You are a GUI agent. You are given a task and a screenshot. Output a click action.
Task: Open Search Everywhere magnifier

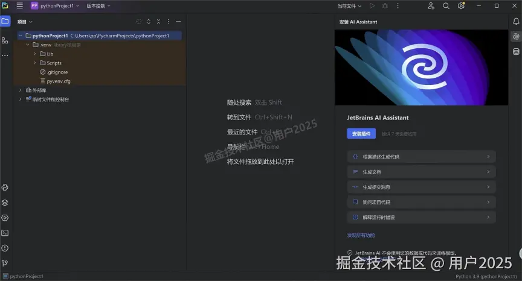click(446, 5)
